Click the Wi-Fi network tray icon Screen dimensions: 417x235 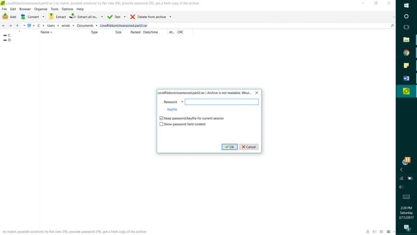(x=402, y=178)
